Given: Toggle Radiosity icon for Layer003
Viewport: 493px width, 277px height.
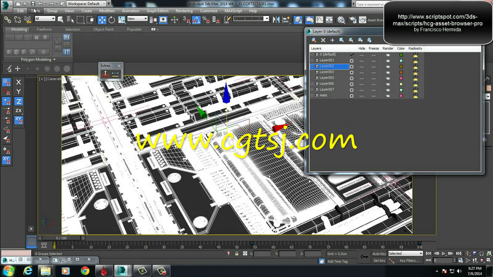Looking at the screenshot, I should tap(415, 73).
